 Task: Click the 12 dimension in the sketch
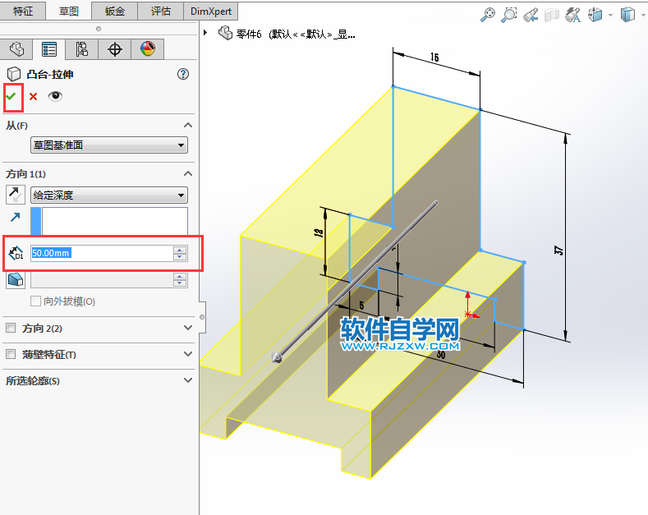(319, 232)
